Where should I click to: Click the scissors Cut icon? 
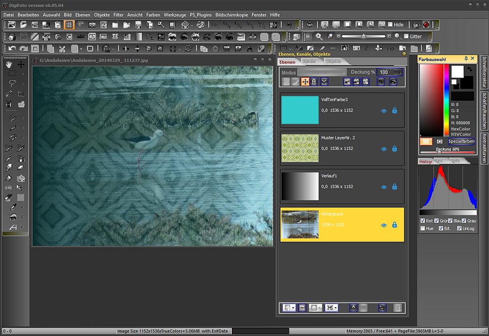tap(62, 49)
